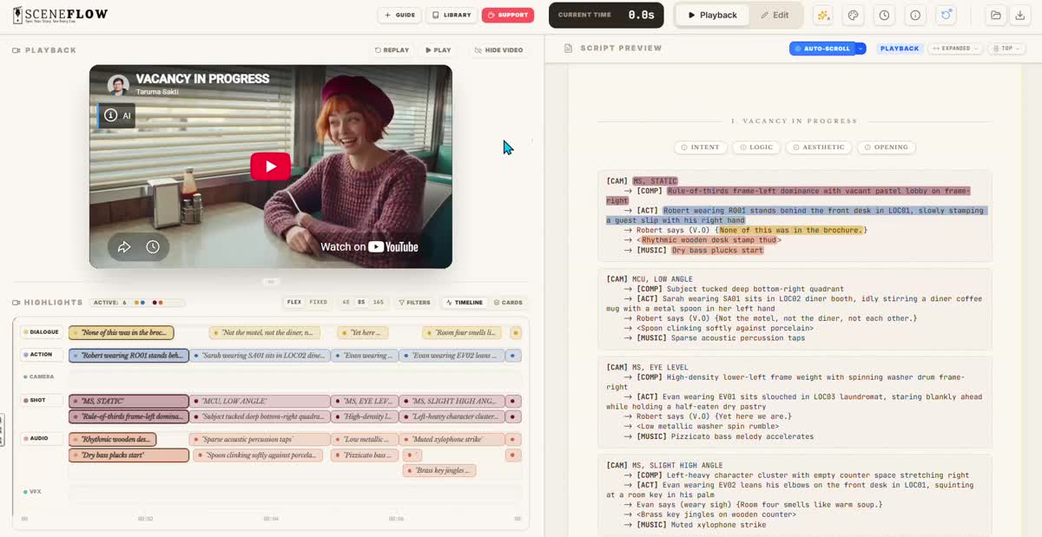Open the Guide button
This screenshot has width=1042, height=537.
click(399, 15)
